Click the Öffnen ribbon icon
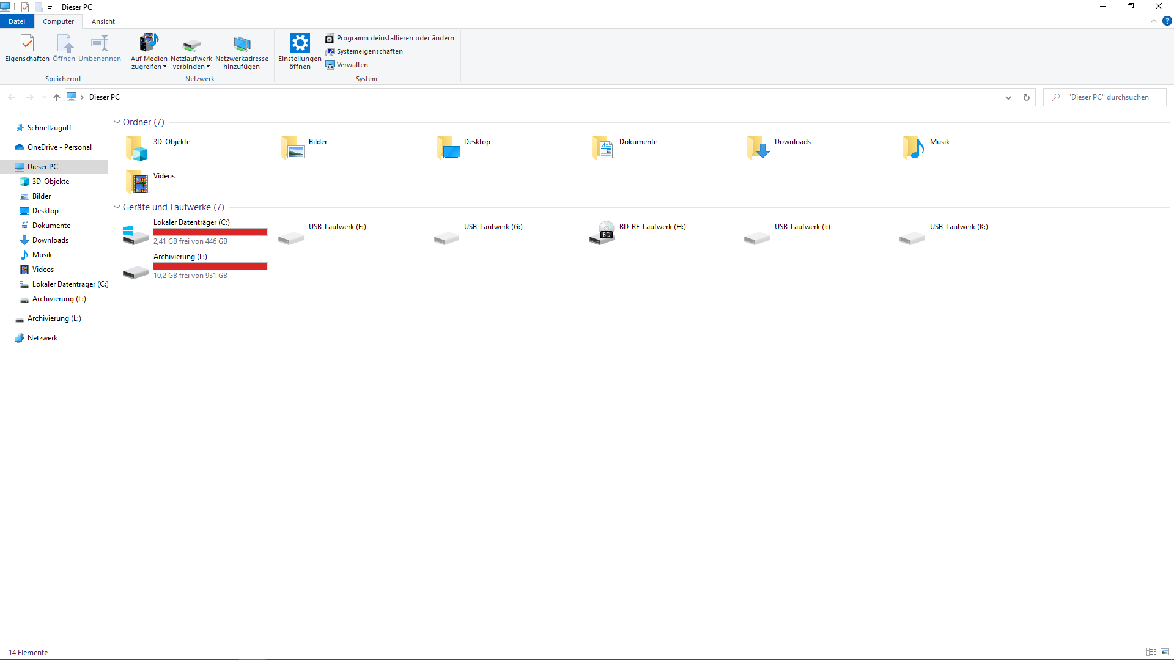This screenshot has width=1174, height=660. click(64, 43)
